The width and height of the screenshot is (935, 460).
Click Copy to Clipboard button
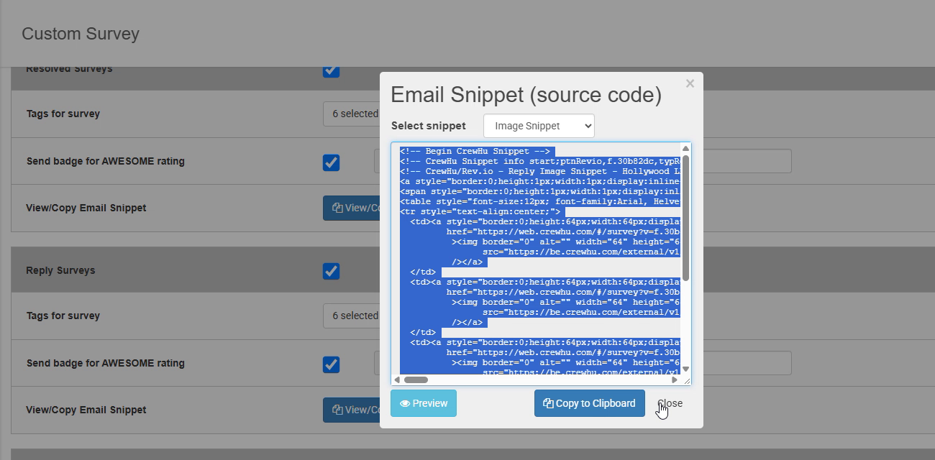pos(589,403)
